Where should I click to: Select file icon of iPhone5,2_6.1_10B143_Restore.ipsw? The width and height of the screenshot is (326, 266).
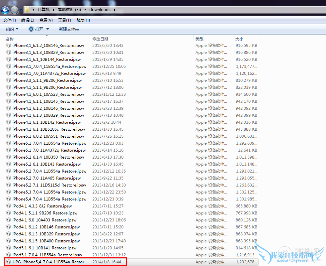[x=9, y=164]
